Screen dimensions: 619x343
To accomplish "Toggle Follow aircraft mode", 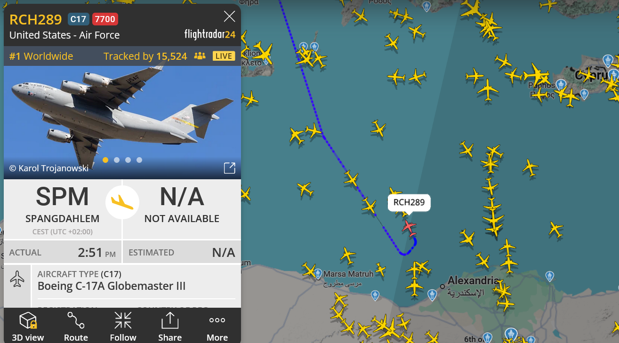I will coord(123,326).
